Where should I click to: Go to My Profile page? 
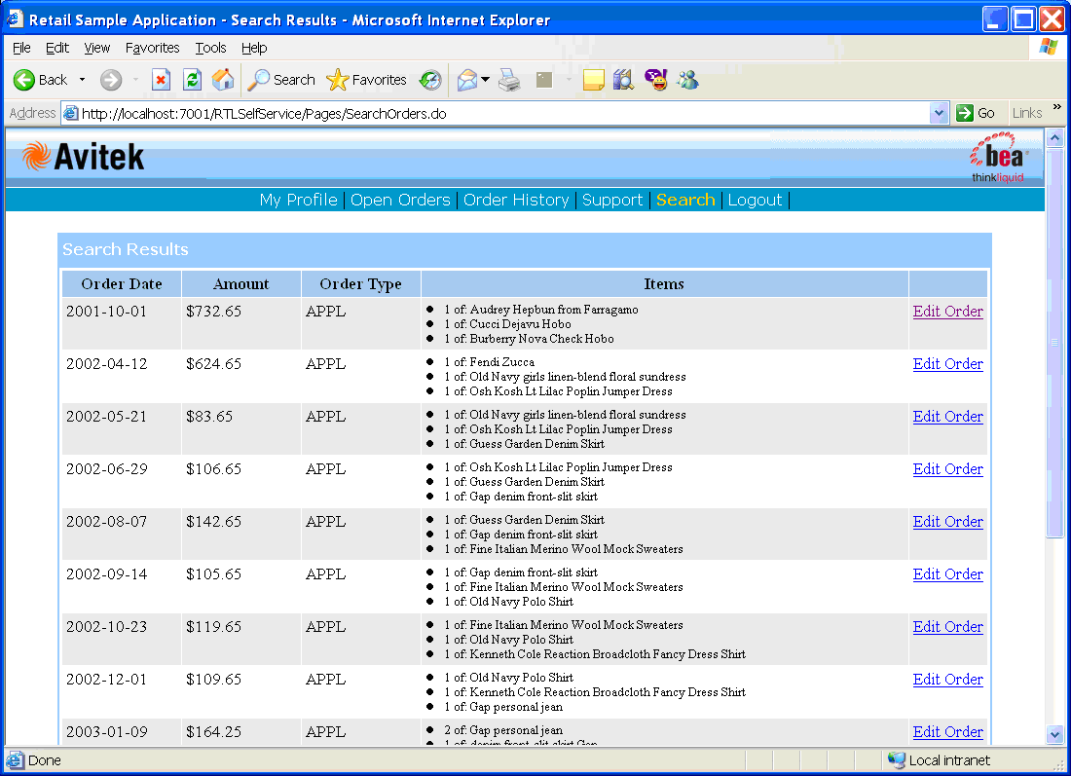tap(299, 201)
